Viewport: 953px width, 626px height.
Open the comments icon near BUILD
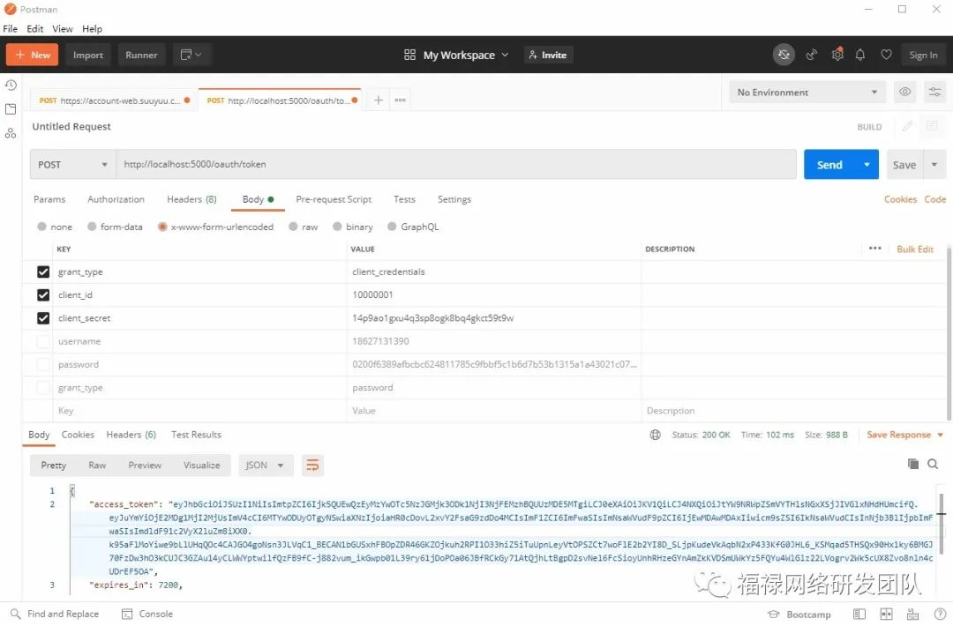[x=932, y=126]
